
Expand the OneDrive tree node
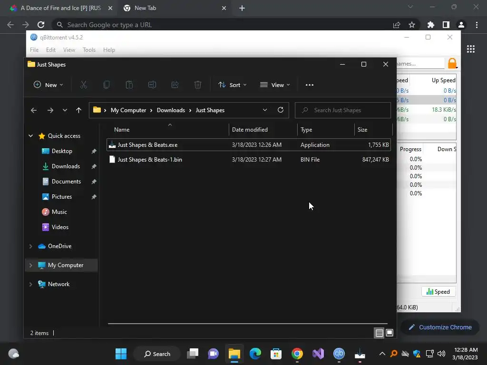[31, 246]
